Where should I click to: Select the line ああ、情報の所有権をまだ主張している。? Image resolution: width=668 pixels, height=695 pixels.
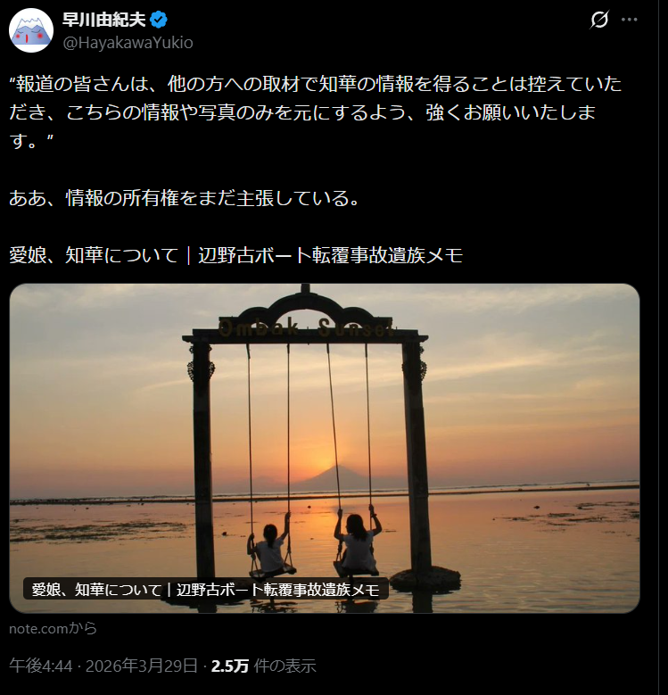click(x=184, y=198)
